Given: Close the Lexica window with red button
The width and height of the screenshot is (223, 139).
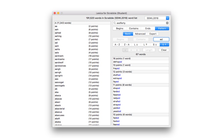Looking at the screenshot, I should pos(55,13).
